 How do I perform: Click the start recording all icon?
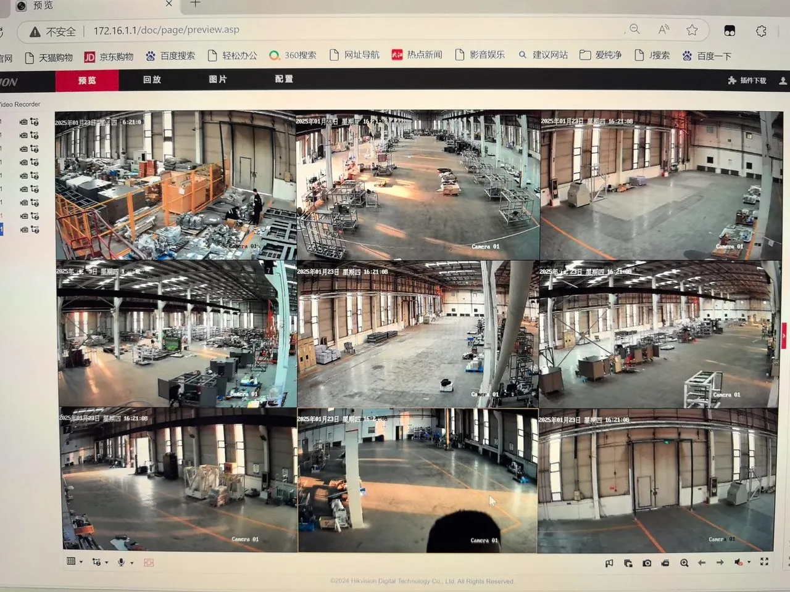(665, 563)
